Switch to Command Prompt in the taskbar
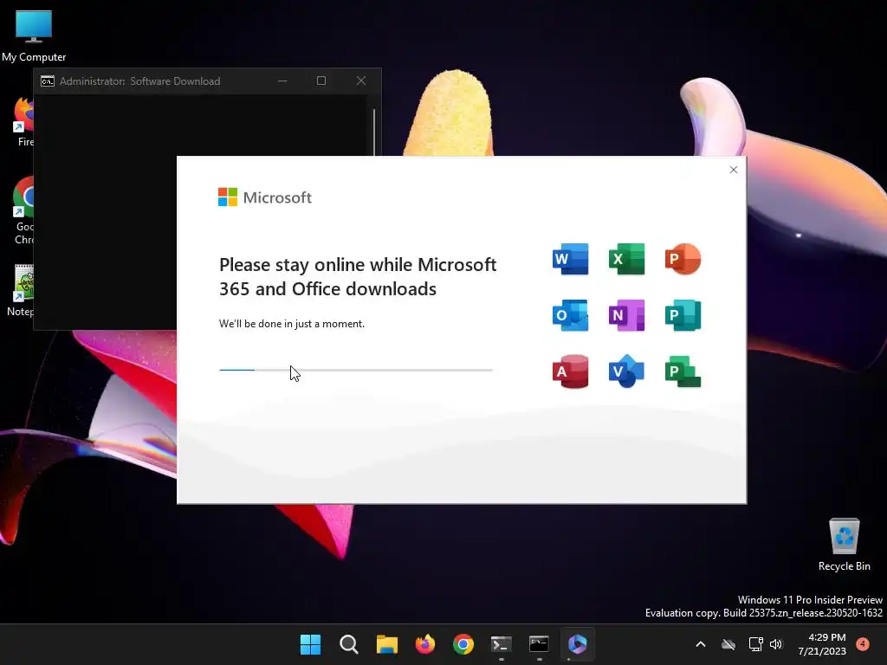Viewport: 887px width, 665px height. click(539, 644)
